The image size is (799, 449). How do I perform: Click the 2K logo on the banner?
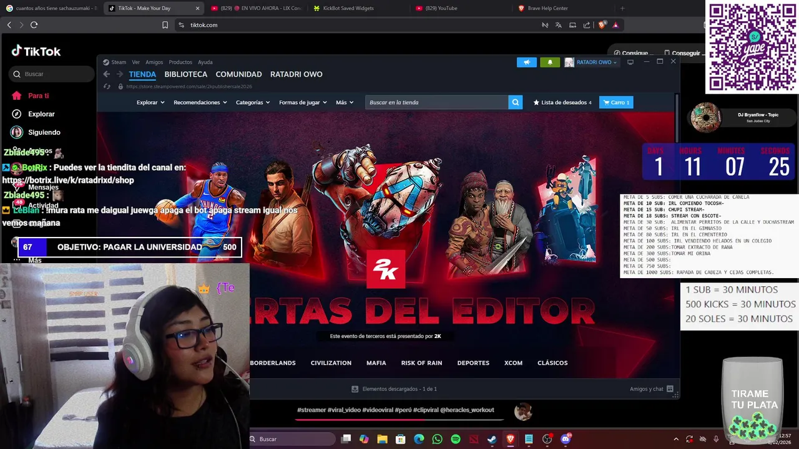386,269
